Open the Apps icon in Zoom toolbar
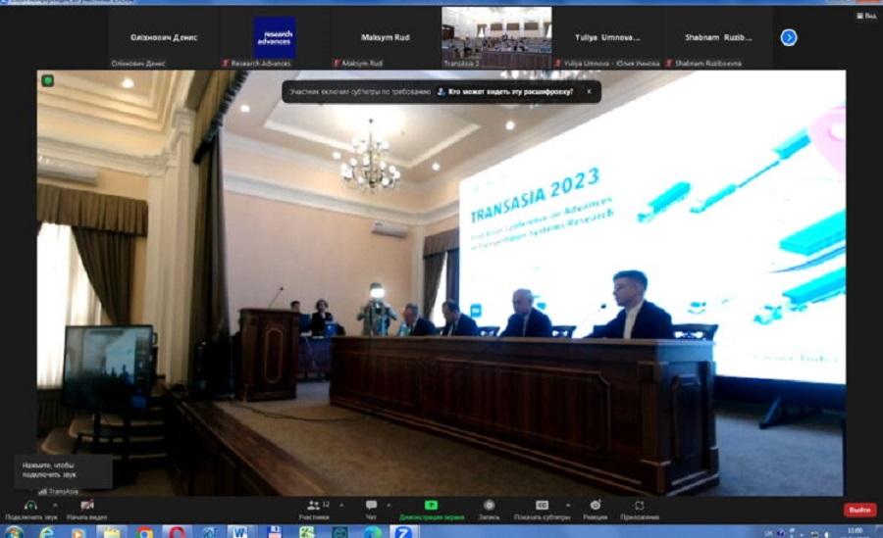Image resolution: width=883 pixels, height=538 pixels. (x=639, y=505)
